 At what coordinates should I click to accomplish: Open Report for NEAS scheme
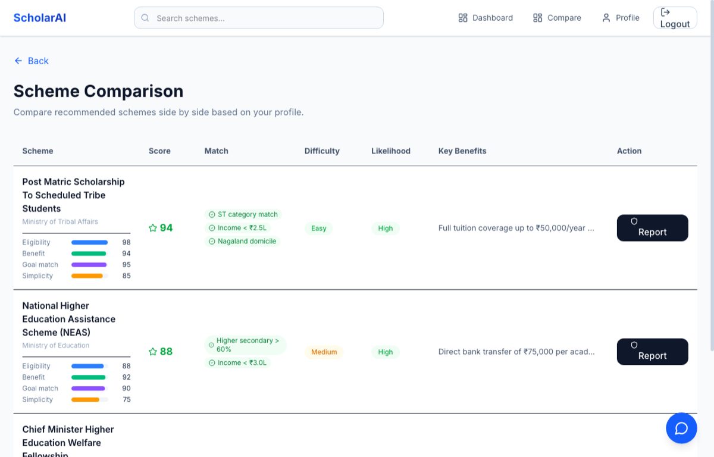tap(652, 352)
